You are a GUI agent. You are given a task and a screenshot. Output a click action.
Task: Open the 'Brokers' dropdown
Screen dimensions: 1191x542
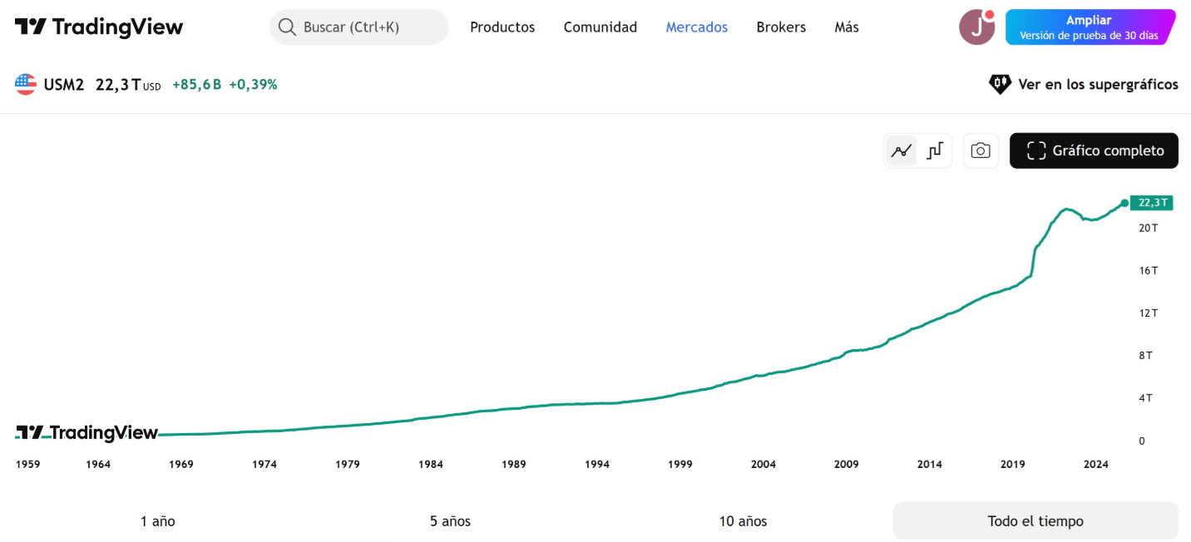(x=781, y=27)
